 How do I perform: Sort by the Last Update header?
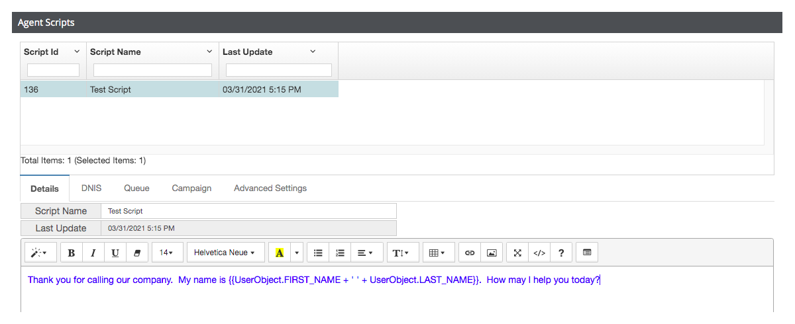(247, 52)
